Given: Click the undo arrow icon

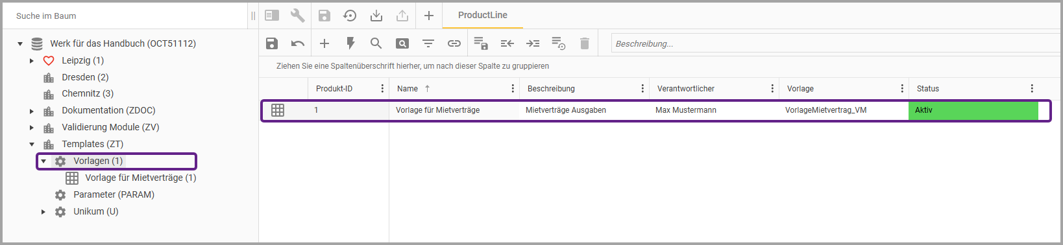Looking at the screenshot, I should 298,43.
